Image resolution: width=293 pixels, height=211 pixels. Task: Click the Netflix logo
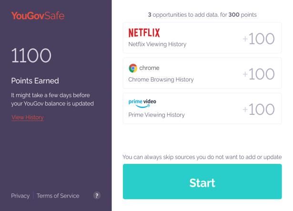coord(144,33)
